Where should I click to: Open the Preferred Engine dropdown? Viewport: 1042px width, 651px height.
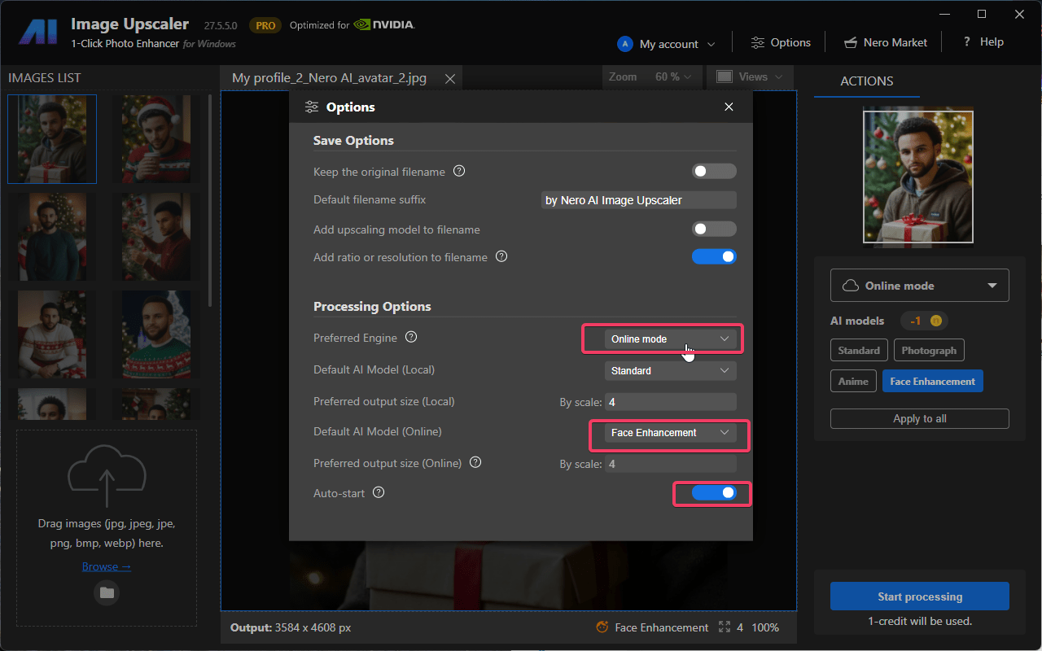coord(670,339)
